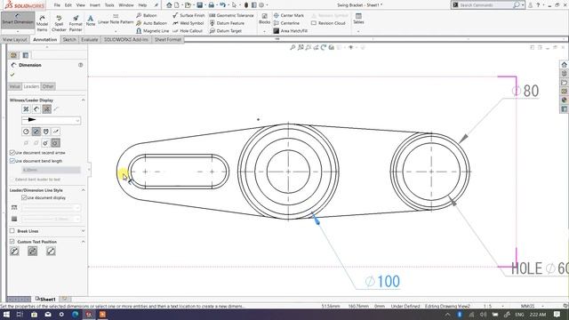Expand the Break Lines section
Screen dimensions: 569x320
coord(83,231)
